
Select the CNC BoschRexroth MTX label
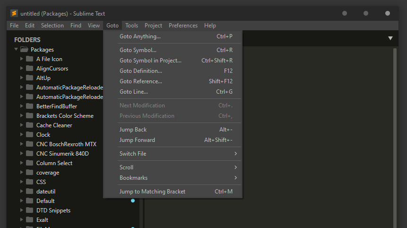66,144
